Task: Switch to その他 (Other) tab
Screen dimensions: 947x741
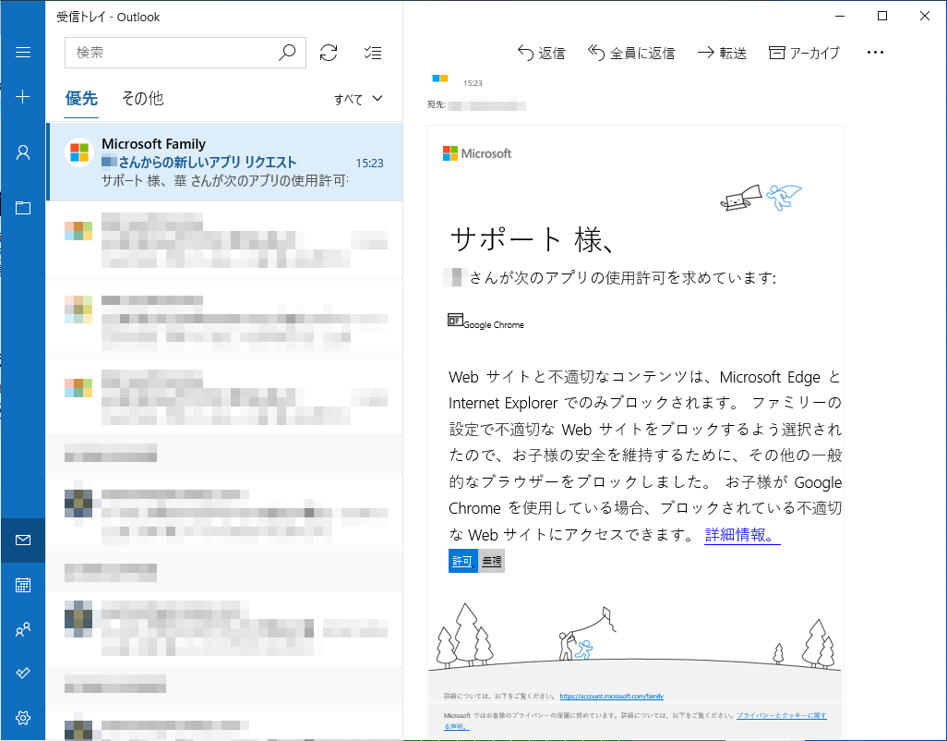Action: (x=142, y=99)
